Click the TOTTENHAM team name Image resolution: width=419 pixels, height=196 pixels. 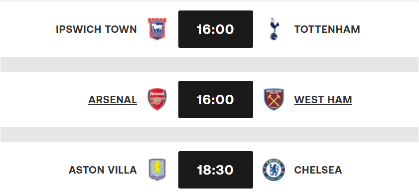pyautogui.click(x=327, y=29)
